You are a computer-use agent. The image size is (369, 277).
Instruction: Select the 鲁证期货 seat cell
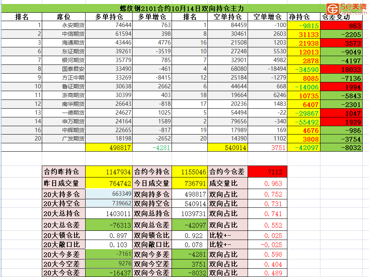pyautogui.click(x=64, y=87)
